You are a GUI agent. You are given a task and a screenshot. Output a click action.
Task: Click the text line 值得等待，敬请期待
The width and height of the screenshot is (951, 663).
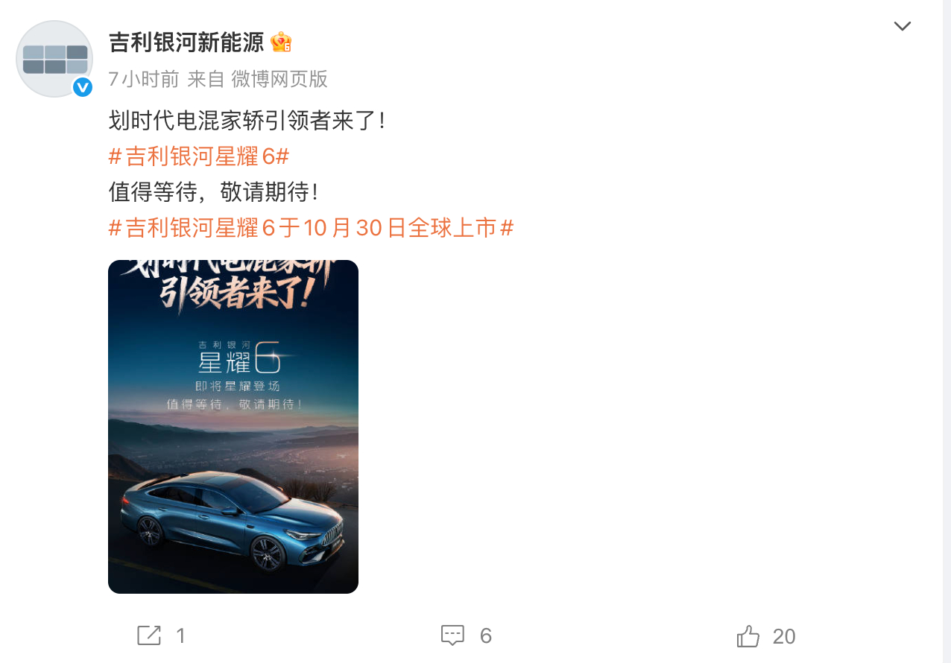click(214, 192)
